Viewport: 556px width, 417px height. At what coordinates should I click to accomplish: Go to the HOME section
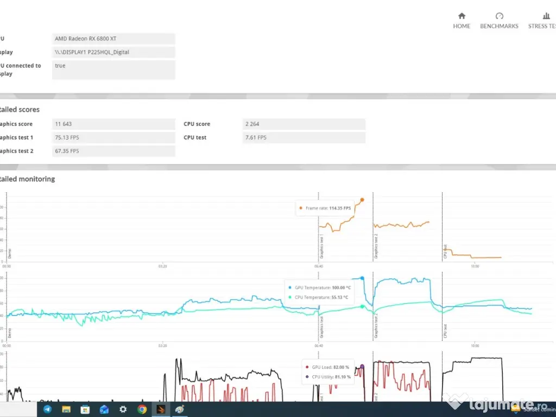tap(462, 21)
